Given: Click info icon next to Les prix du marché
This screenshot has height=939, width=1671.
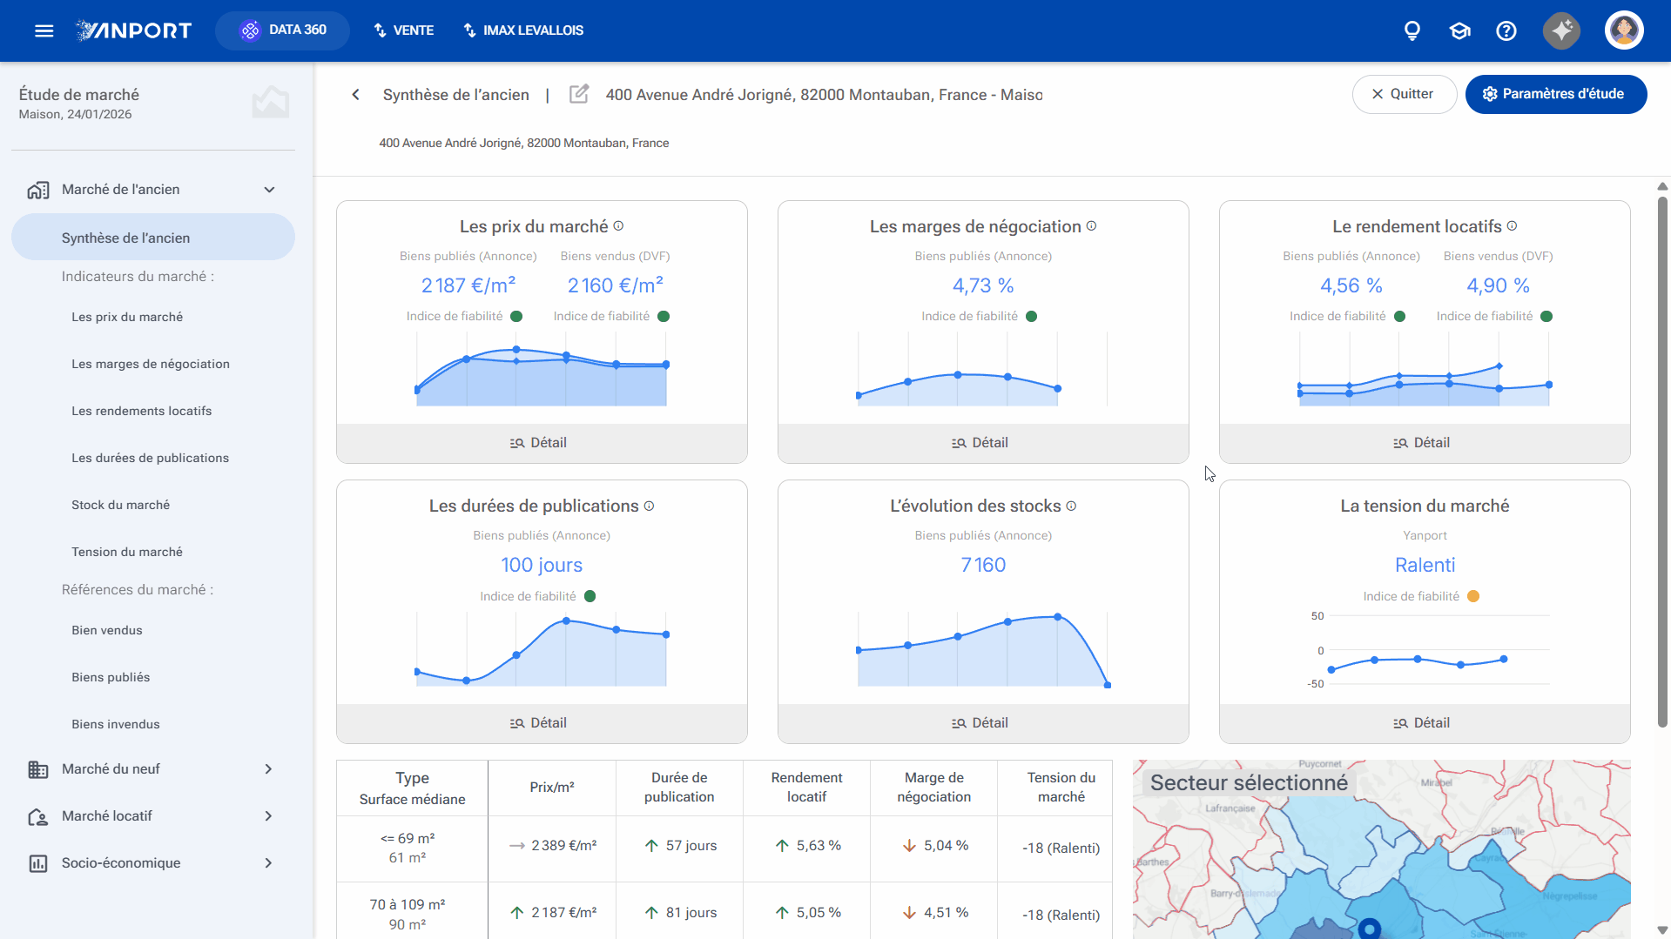Looking at the screenshot, I should click(618, 225).
